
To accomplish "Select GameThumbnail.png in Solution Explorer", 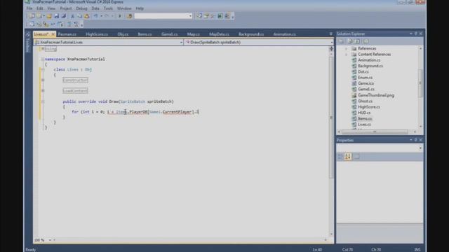I will click(376, 95).
